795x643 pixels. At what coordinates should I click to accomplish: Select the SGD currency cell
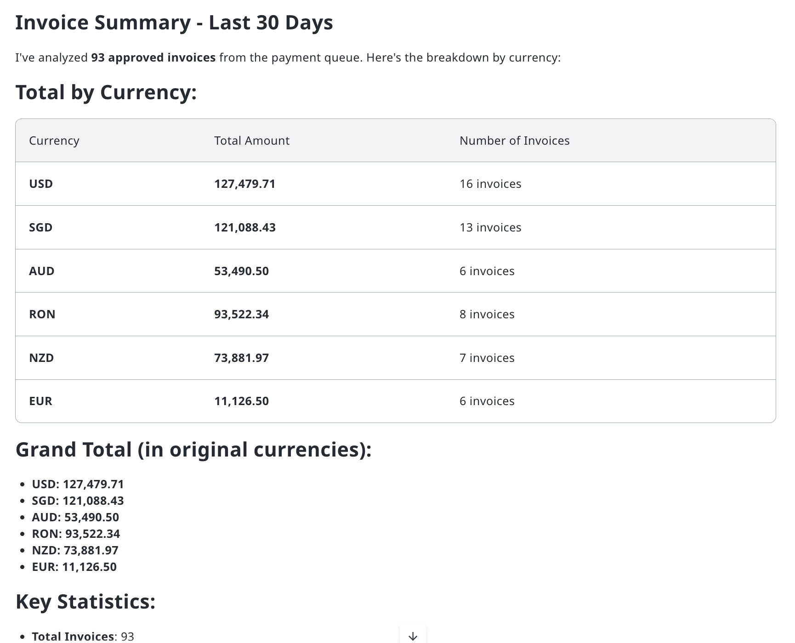(41, 227)
